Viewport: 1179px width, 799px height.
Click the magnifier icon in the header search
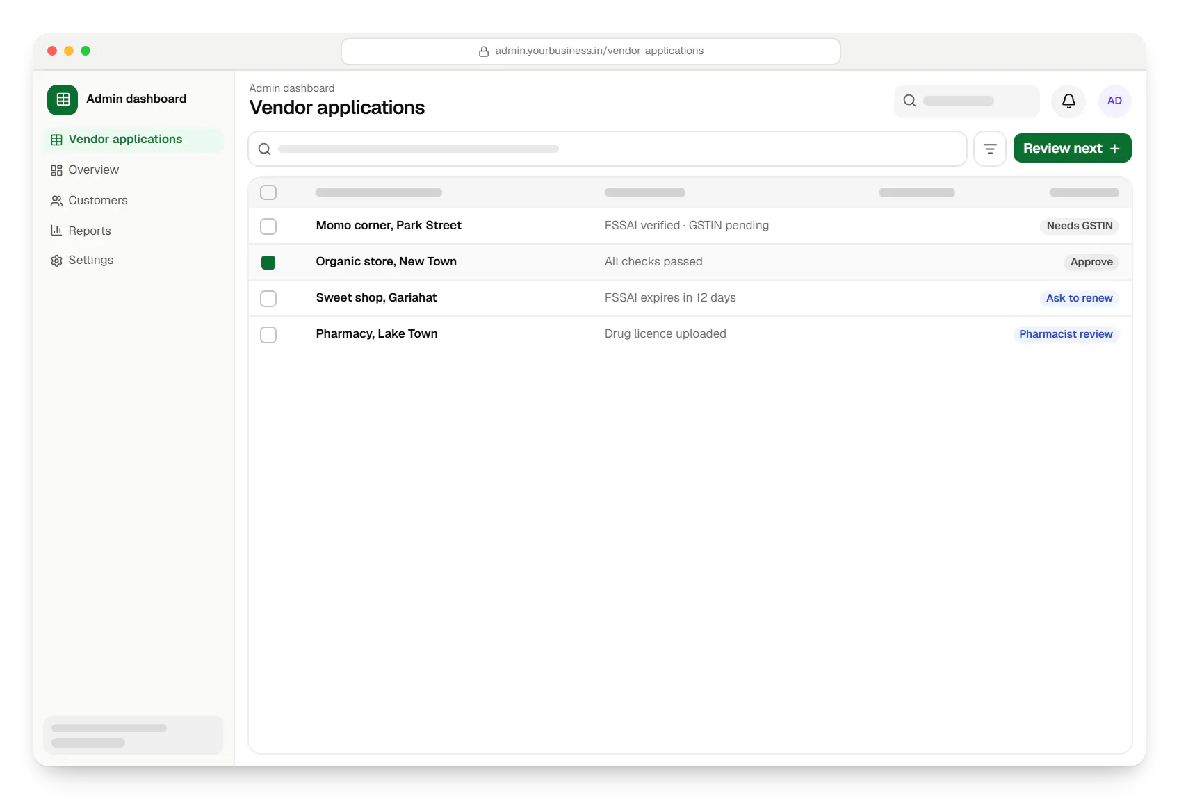coord(909,101)
